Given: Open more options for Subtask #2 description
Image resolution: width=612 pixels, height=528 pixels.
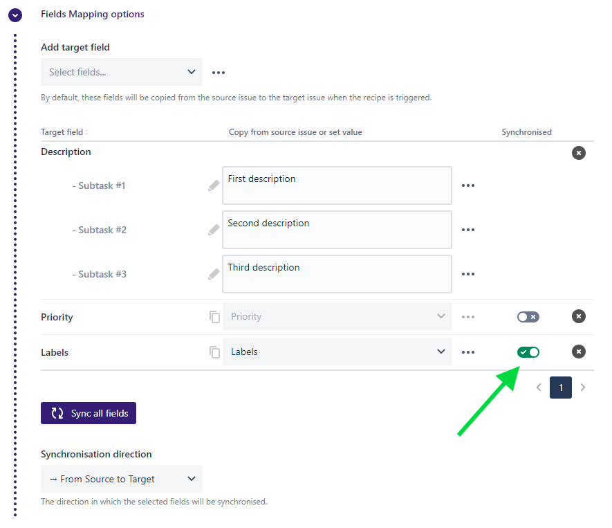Looking at the screenshot, I should [468, 230].
